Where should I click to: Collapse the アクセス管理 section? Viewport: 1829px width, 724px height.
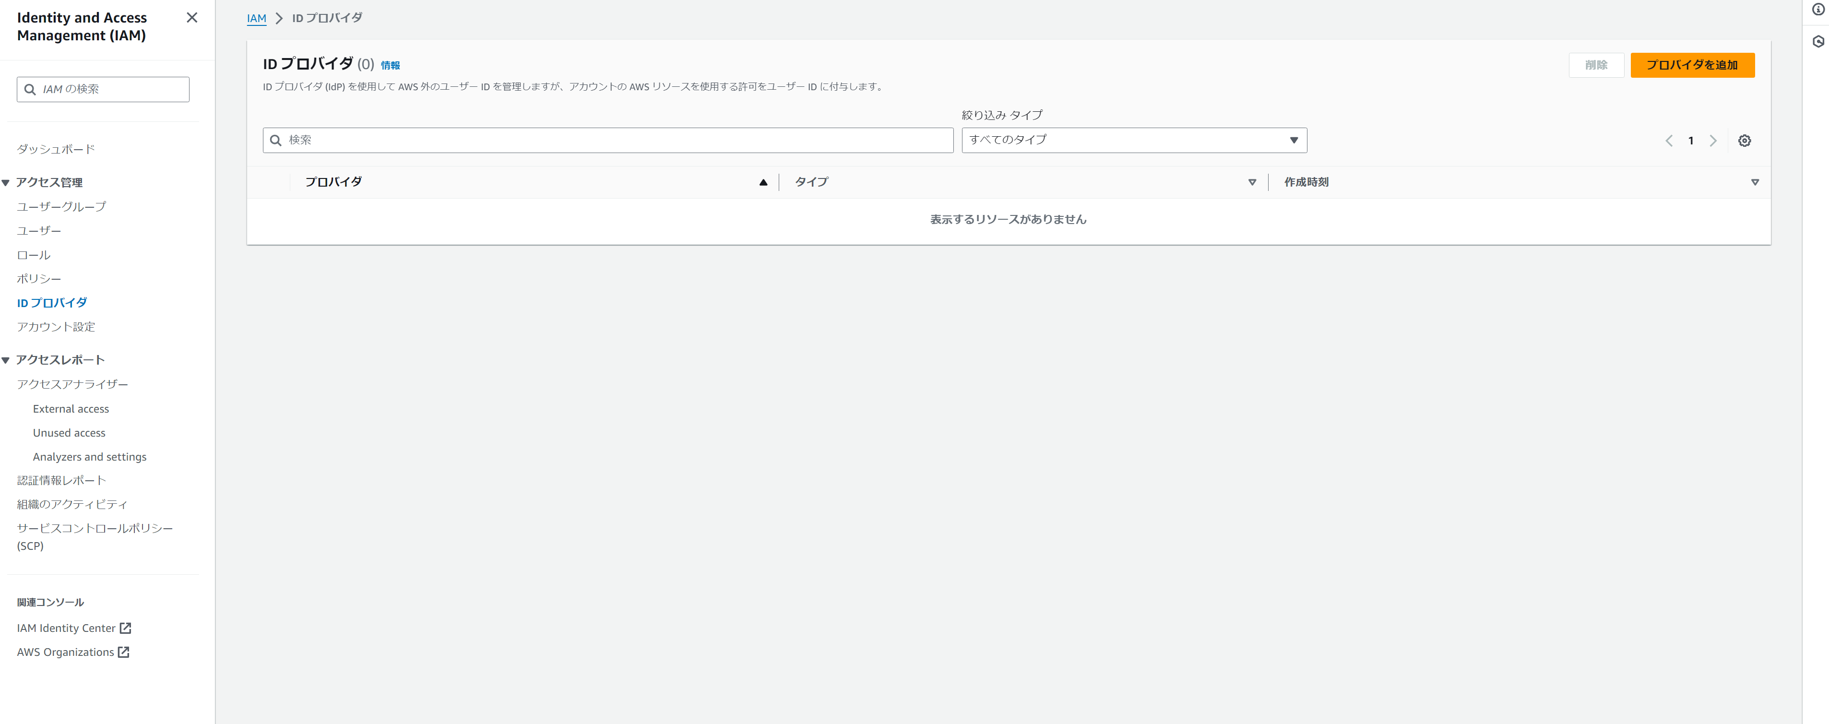[x=6, y=182]
